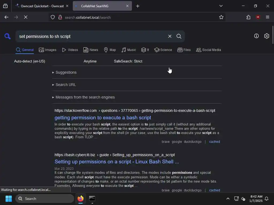Screen dimensions: 274x205
Task: Switch to the Science category tab
Action: click(x=163, y=50)
